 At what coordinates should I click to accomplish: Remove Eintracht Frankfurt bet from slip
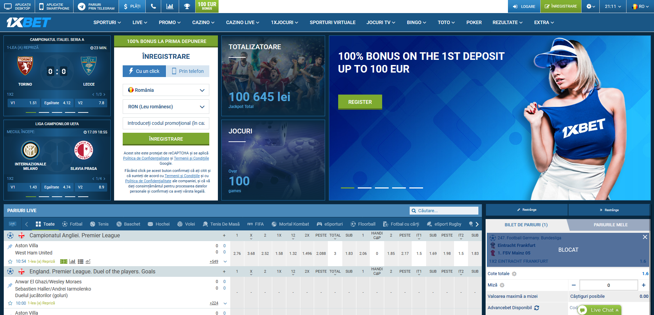tap(645, 237)
